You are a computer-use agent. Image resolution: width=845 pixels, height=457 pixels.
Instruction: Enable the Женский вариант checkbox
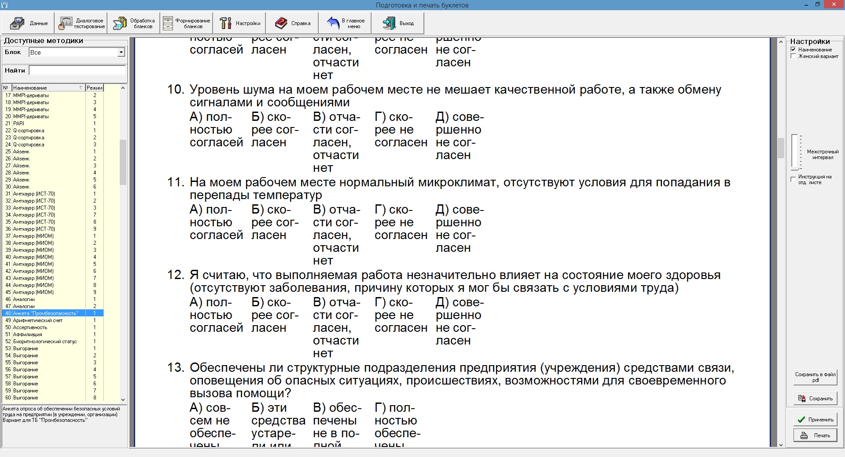(x=794, y=56)
